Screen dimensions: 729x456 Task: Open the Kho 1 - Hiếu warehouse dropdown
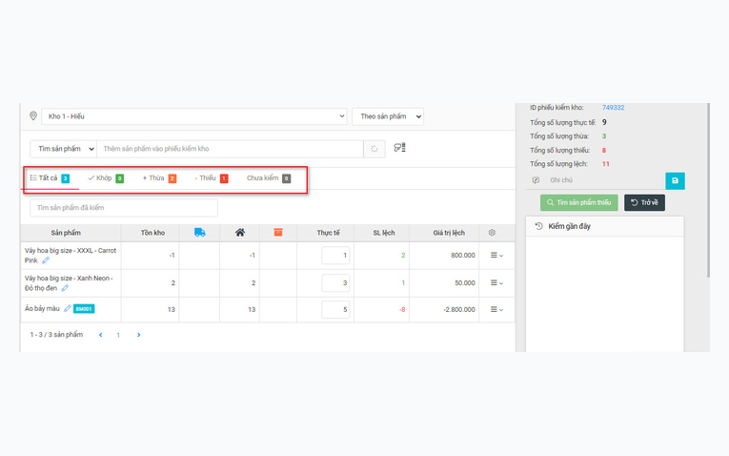pos(194,116)
